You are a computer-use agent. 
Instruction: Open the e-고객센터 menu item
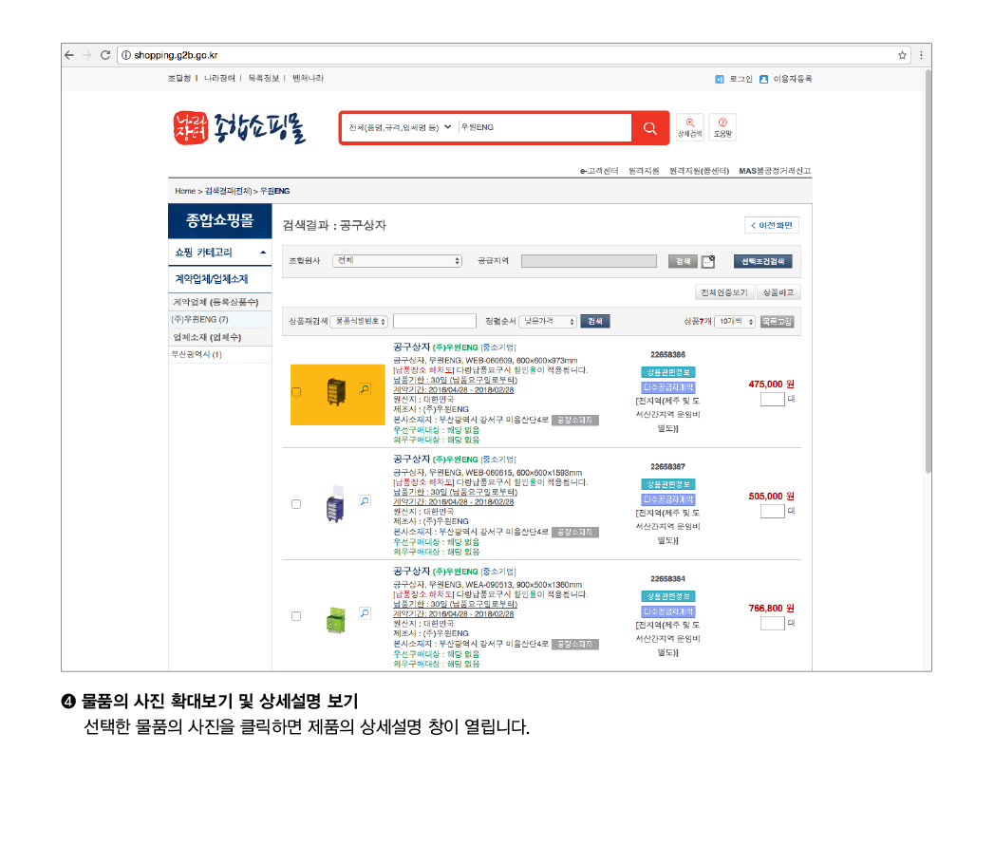tap(599, 171)
